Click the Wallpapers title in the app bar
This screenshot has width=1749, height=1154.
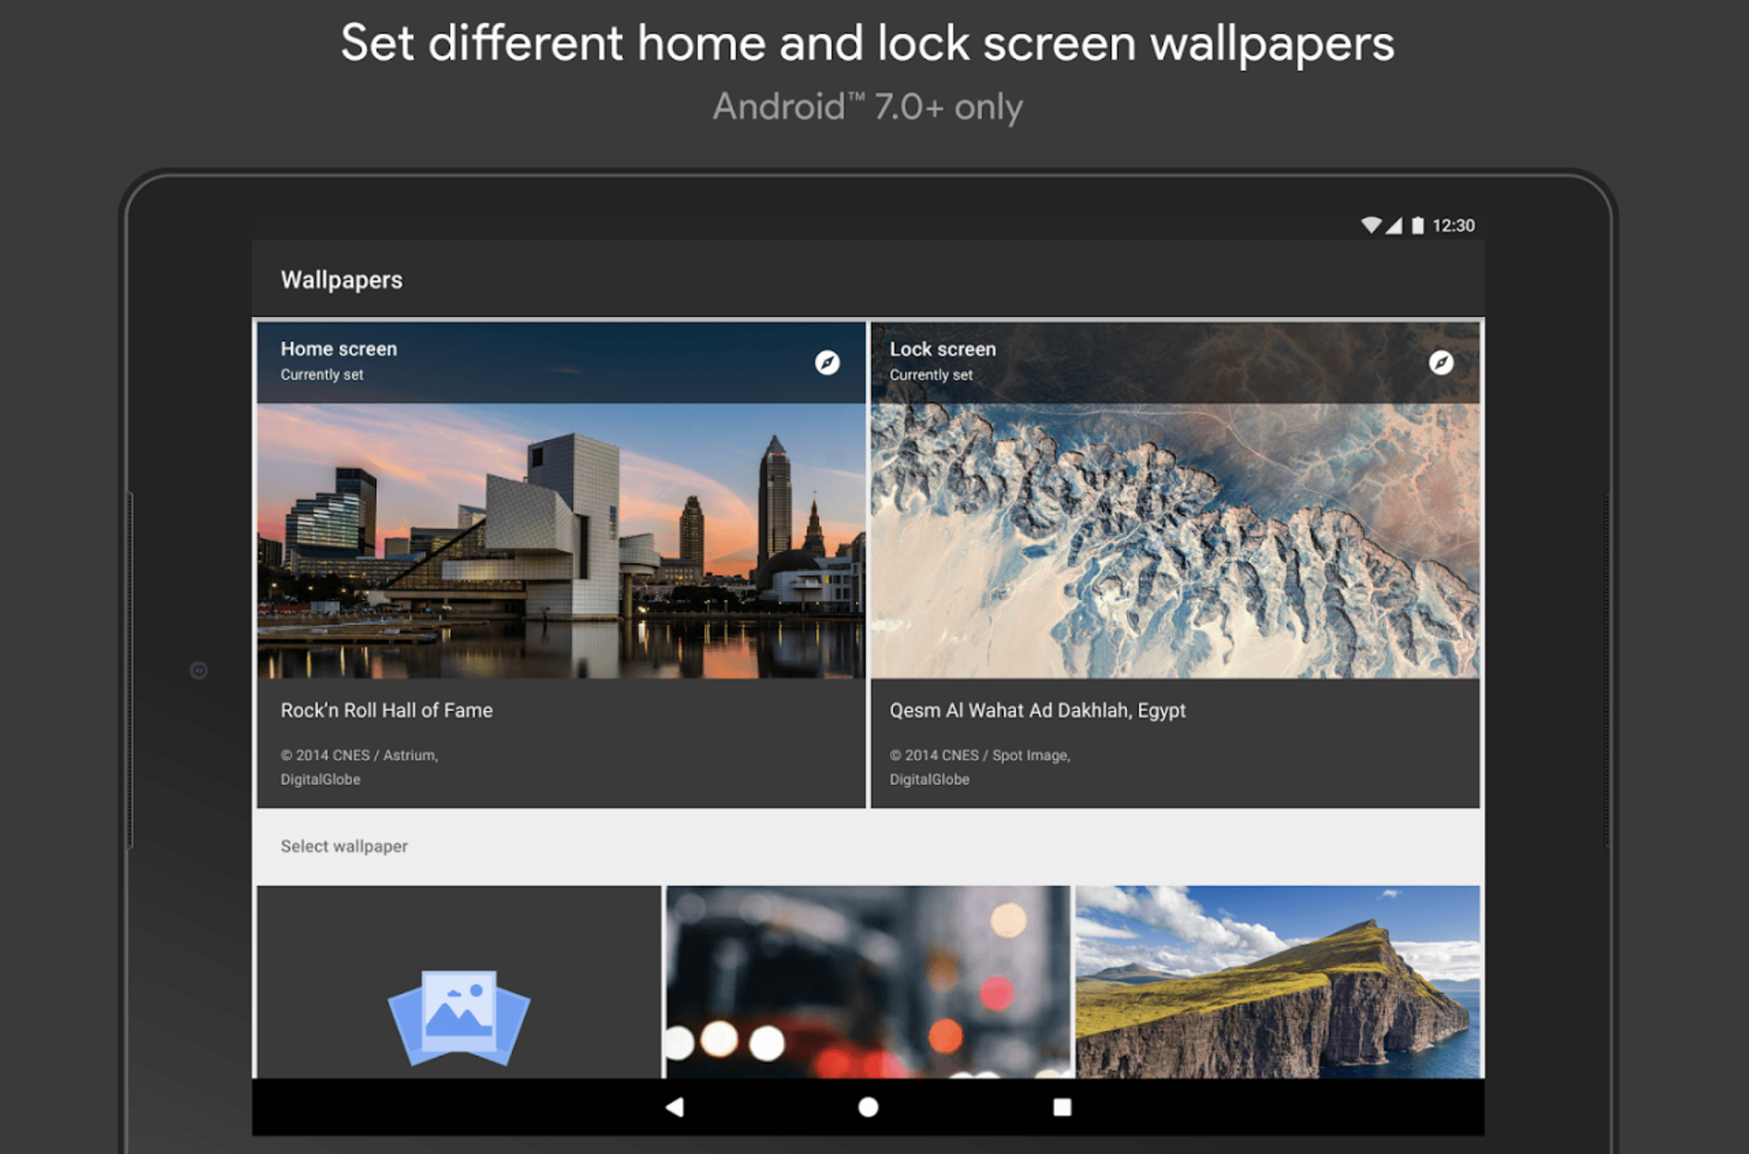click(342, 280)
